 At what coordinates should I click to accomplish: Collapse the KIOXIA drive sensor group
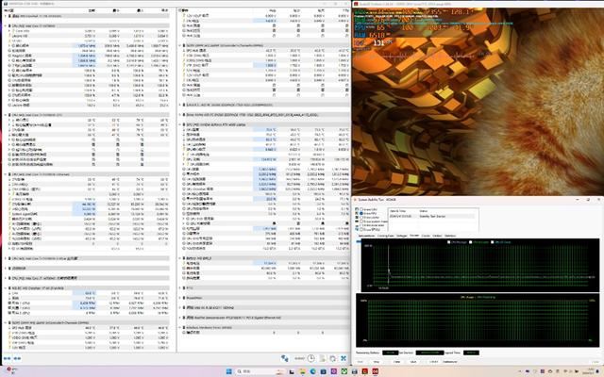[x=179, y=115]
